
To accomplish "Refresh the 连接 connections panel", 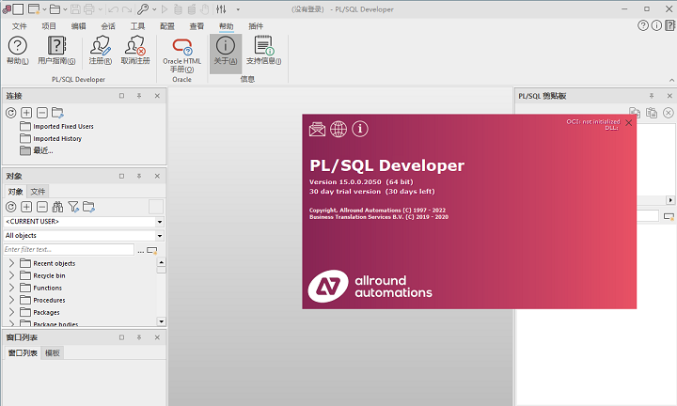I will [x=10, y=113].
